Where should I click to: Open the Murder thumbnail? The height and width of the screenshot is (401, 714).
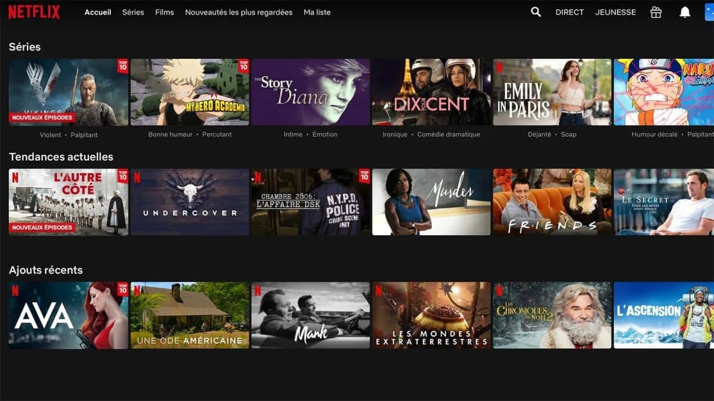[431, 202]
